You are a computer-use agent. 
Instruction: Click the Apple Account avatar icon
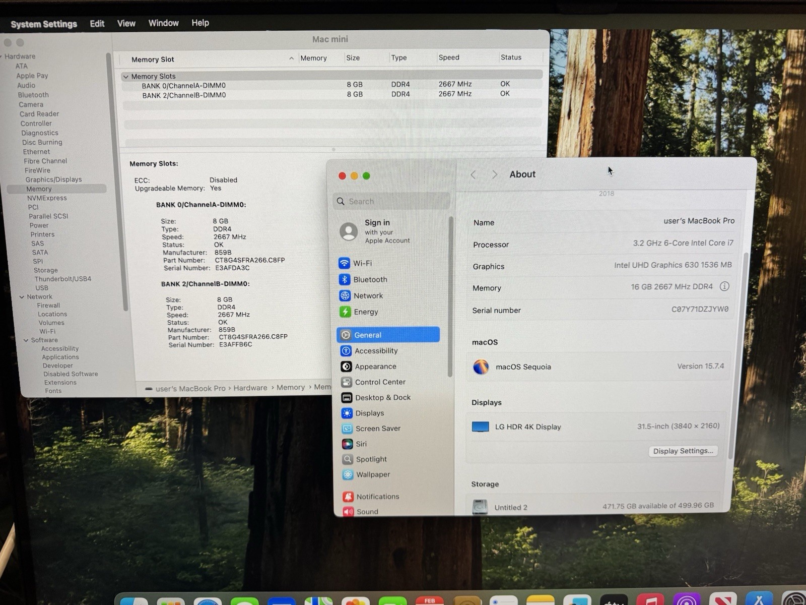point(349,231)
